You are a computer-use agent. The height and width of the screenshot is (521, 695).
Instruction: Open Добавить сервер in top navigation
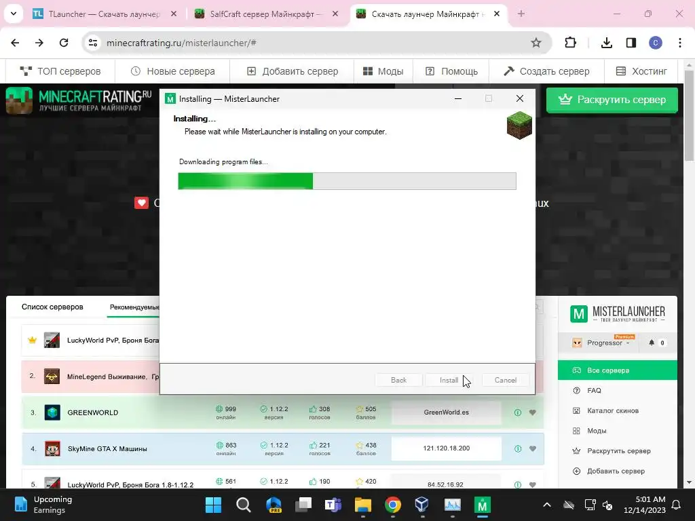click(293, 71)
